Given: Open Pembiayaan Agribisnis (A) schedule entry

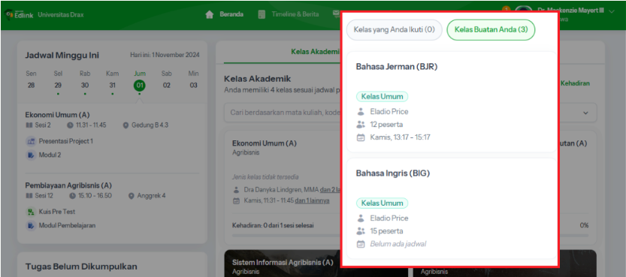Looking at the screenshot, I should (x=68, y=185).
